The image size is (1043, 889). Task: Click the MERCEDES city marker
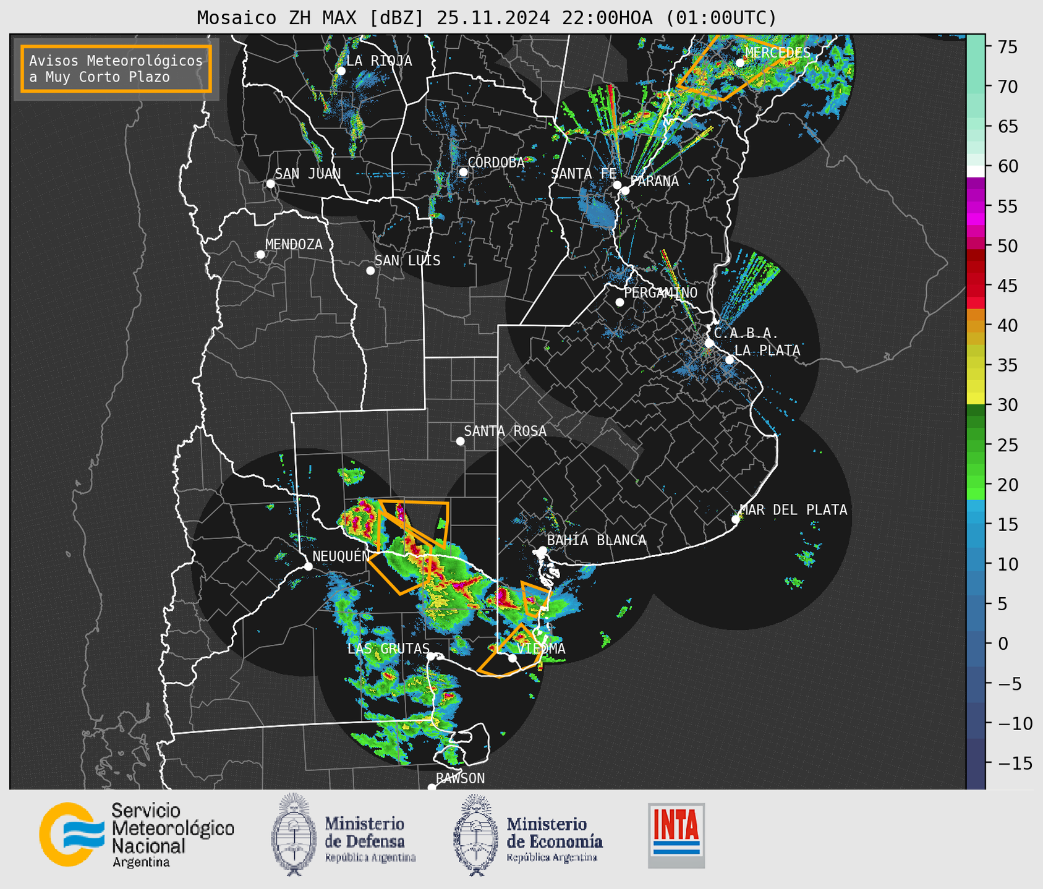[x=740, y=62]
